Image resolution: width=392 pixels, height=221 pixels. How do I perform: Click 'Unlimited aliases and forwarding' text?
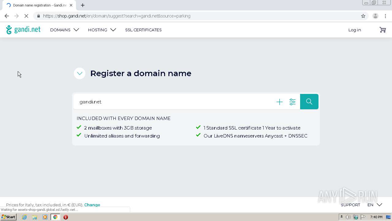click(x=122, y=136)
